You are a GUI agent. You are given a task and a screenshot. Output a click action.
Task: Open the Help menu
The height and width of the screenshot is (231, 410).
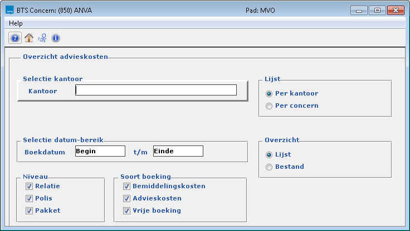[16, 24]
